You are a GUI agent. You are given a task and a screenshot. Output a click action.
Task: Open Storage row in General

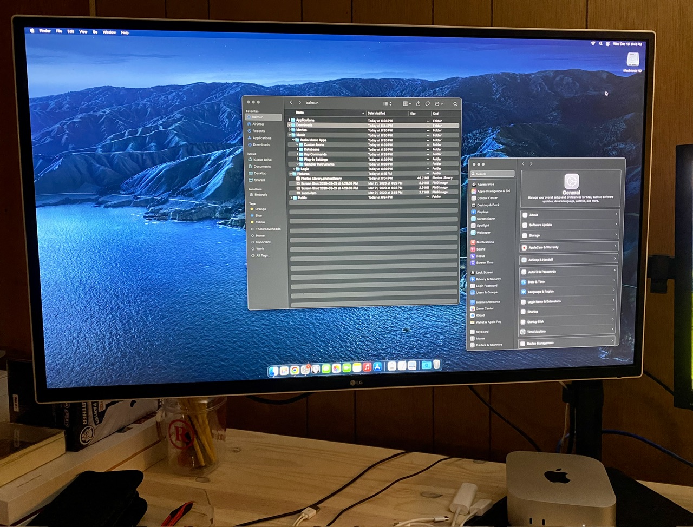569,235
